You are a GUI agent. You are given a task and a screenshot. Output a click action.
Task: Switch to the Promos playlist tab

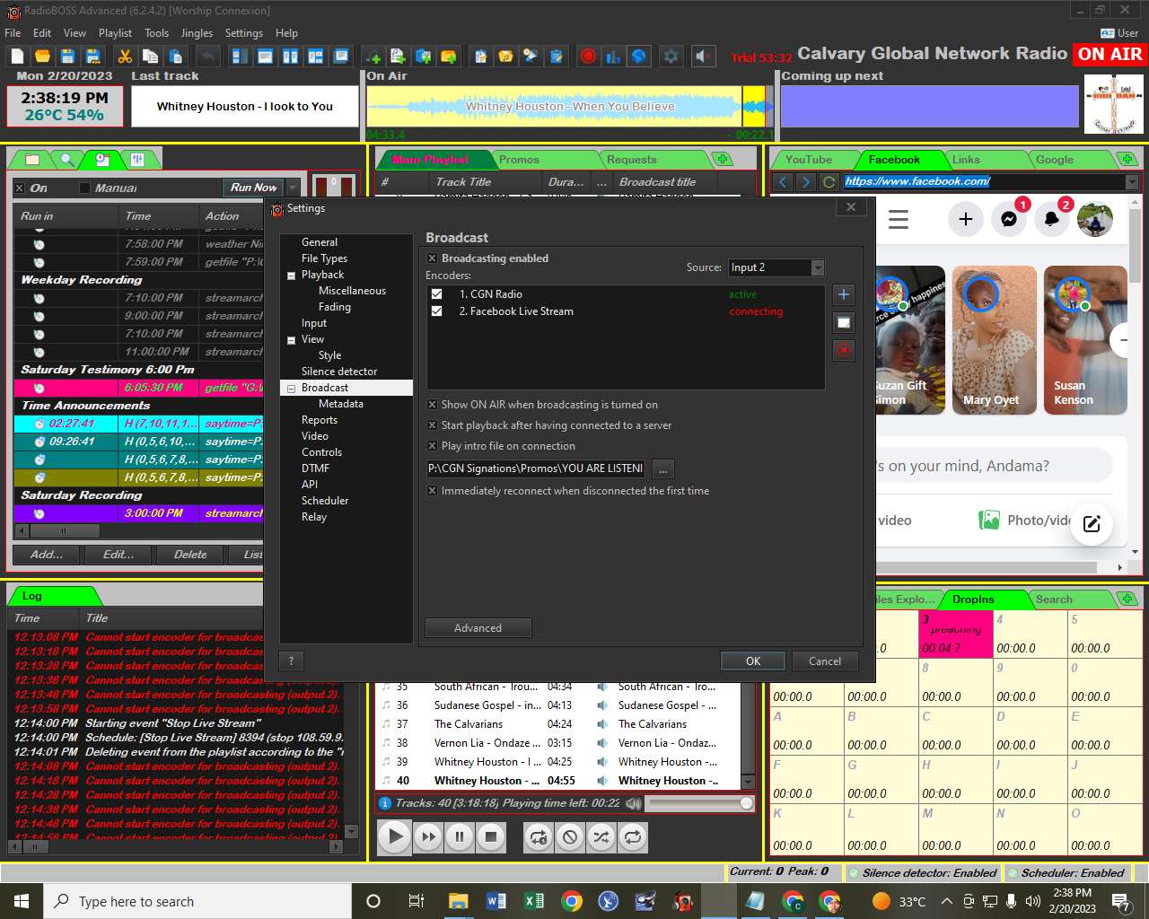(x=519, y=160)
